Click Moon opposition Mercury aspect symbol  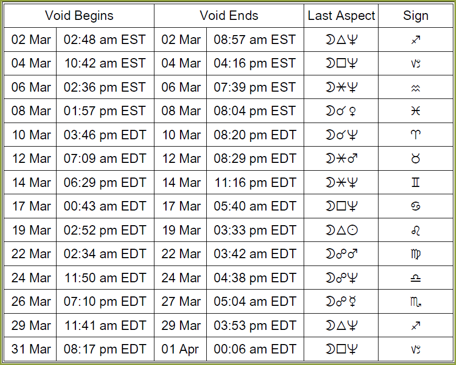pos(341,302)
